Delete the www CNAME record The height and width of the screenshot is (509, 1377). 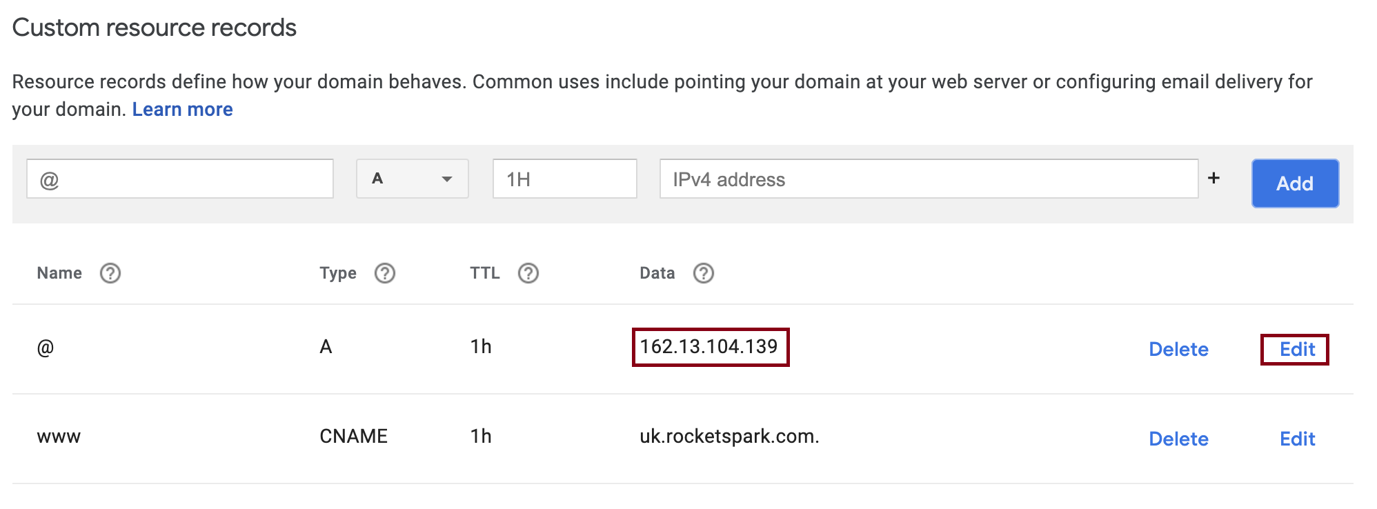[x=1178, y=439]
